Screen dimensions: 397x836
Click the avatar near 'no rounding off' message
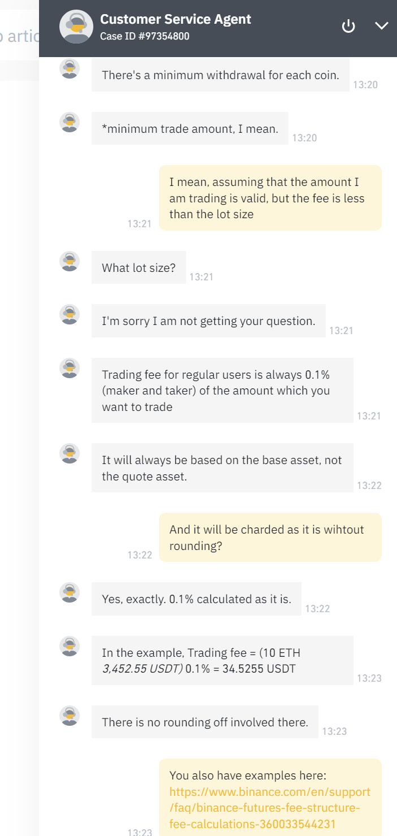69,715
